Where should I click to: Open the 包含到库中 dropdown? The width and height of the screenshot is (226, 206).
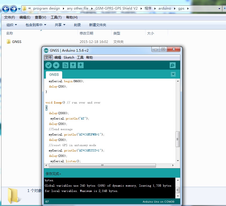36,25
